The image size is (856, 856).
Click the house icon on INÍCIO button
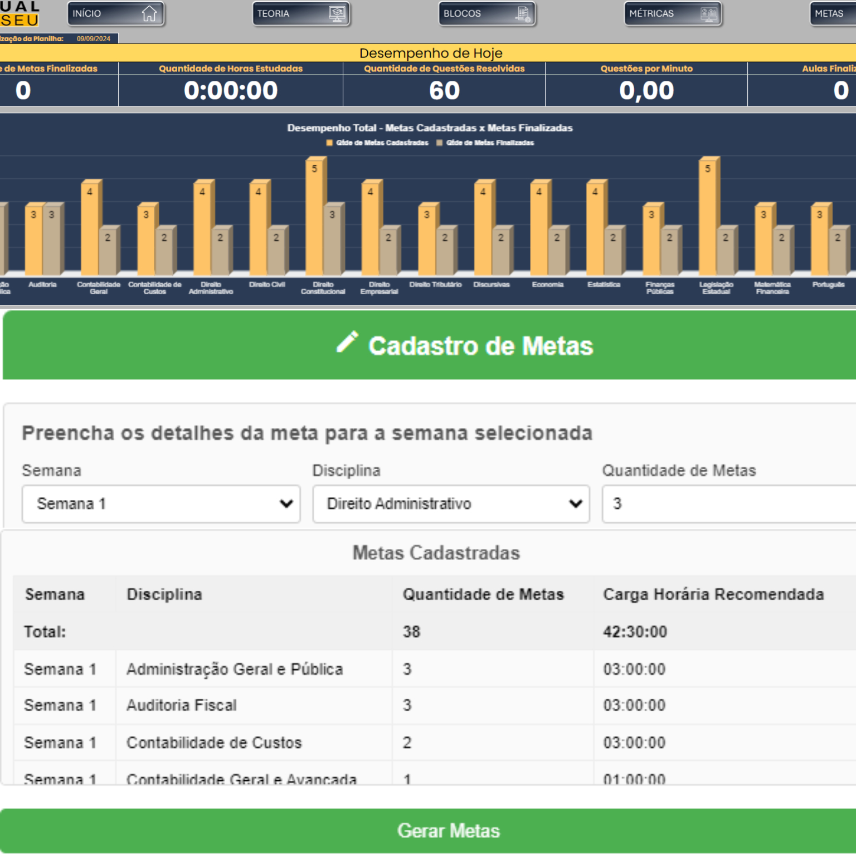(149, 13)
